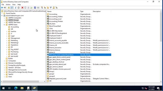Click the Back arrow toolbar icon
Screen dimensions: 163x91
tap(2, 8)
